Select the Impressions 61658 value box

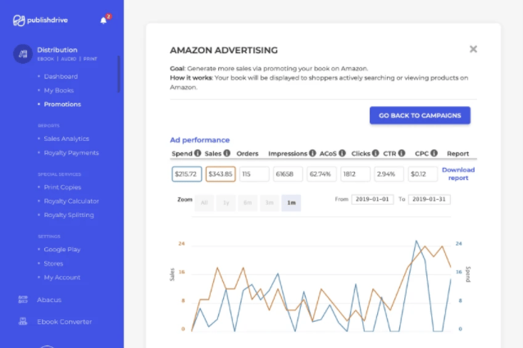pos(288,174)
